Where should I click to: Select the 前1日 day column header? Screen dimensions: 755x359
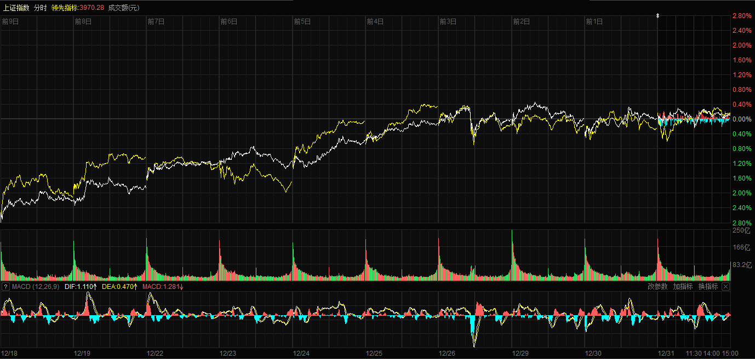tap(594, 22)
